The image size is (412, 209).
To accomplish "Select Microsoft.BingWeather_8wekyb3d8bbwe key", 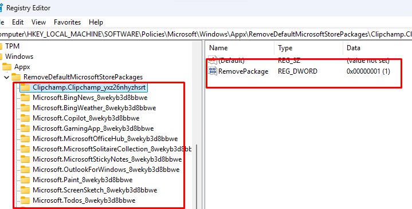I will [x=95, y=108].
